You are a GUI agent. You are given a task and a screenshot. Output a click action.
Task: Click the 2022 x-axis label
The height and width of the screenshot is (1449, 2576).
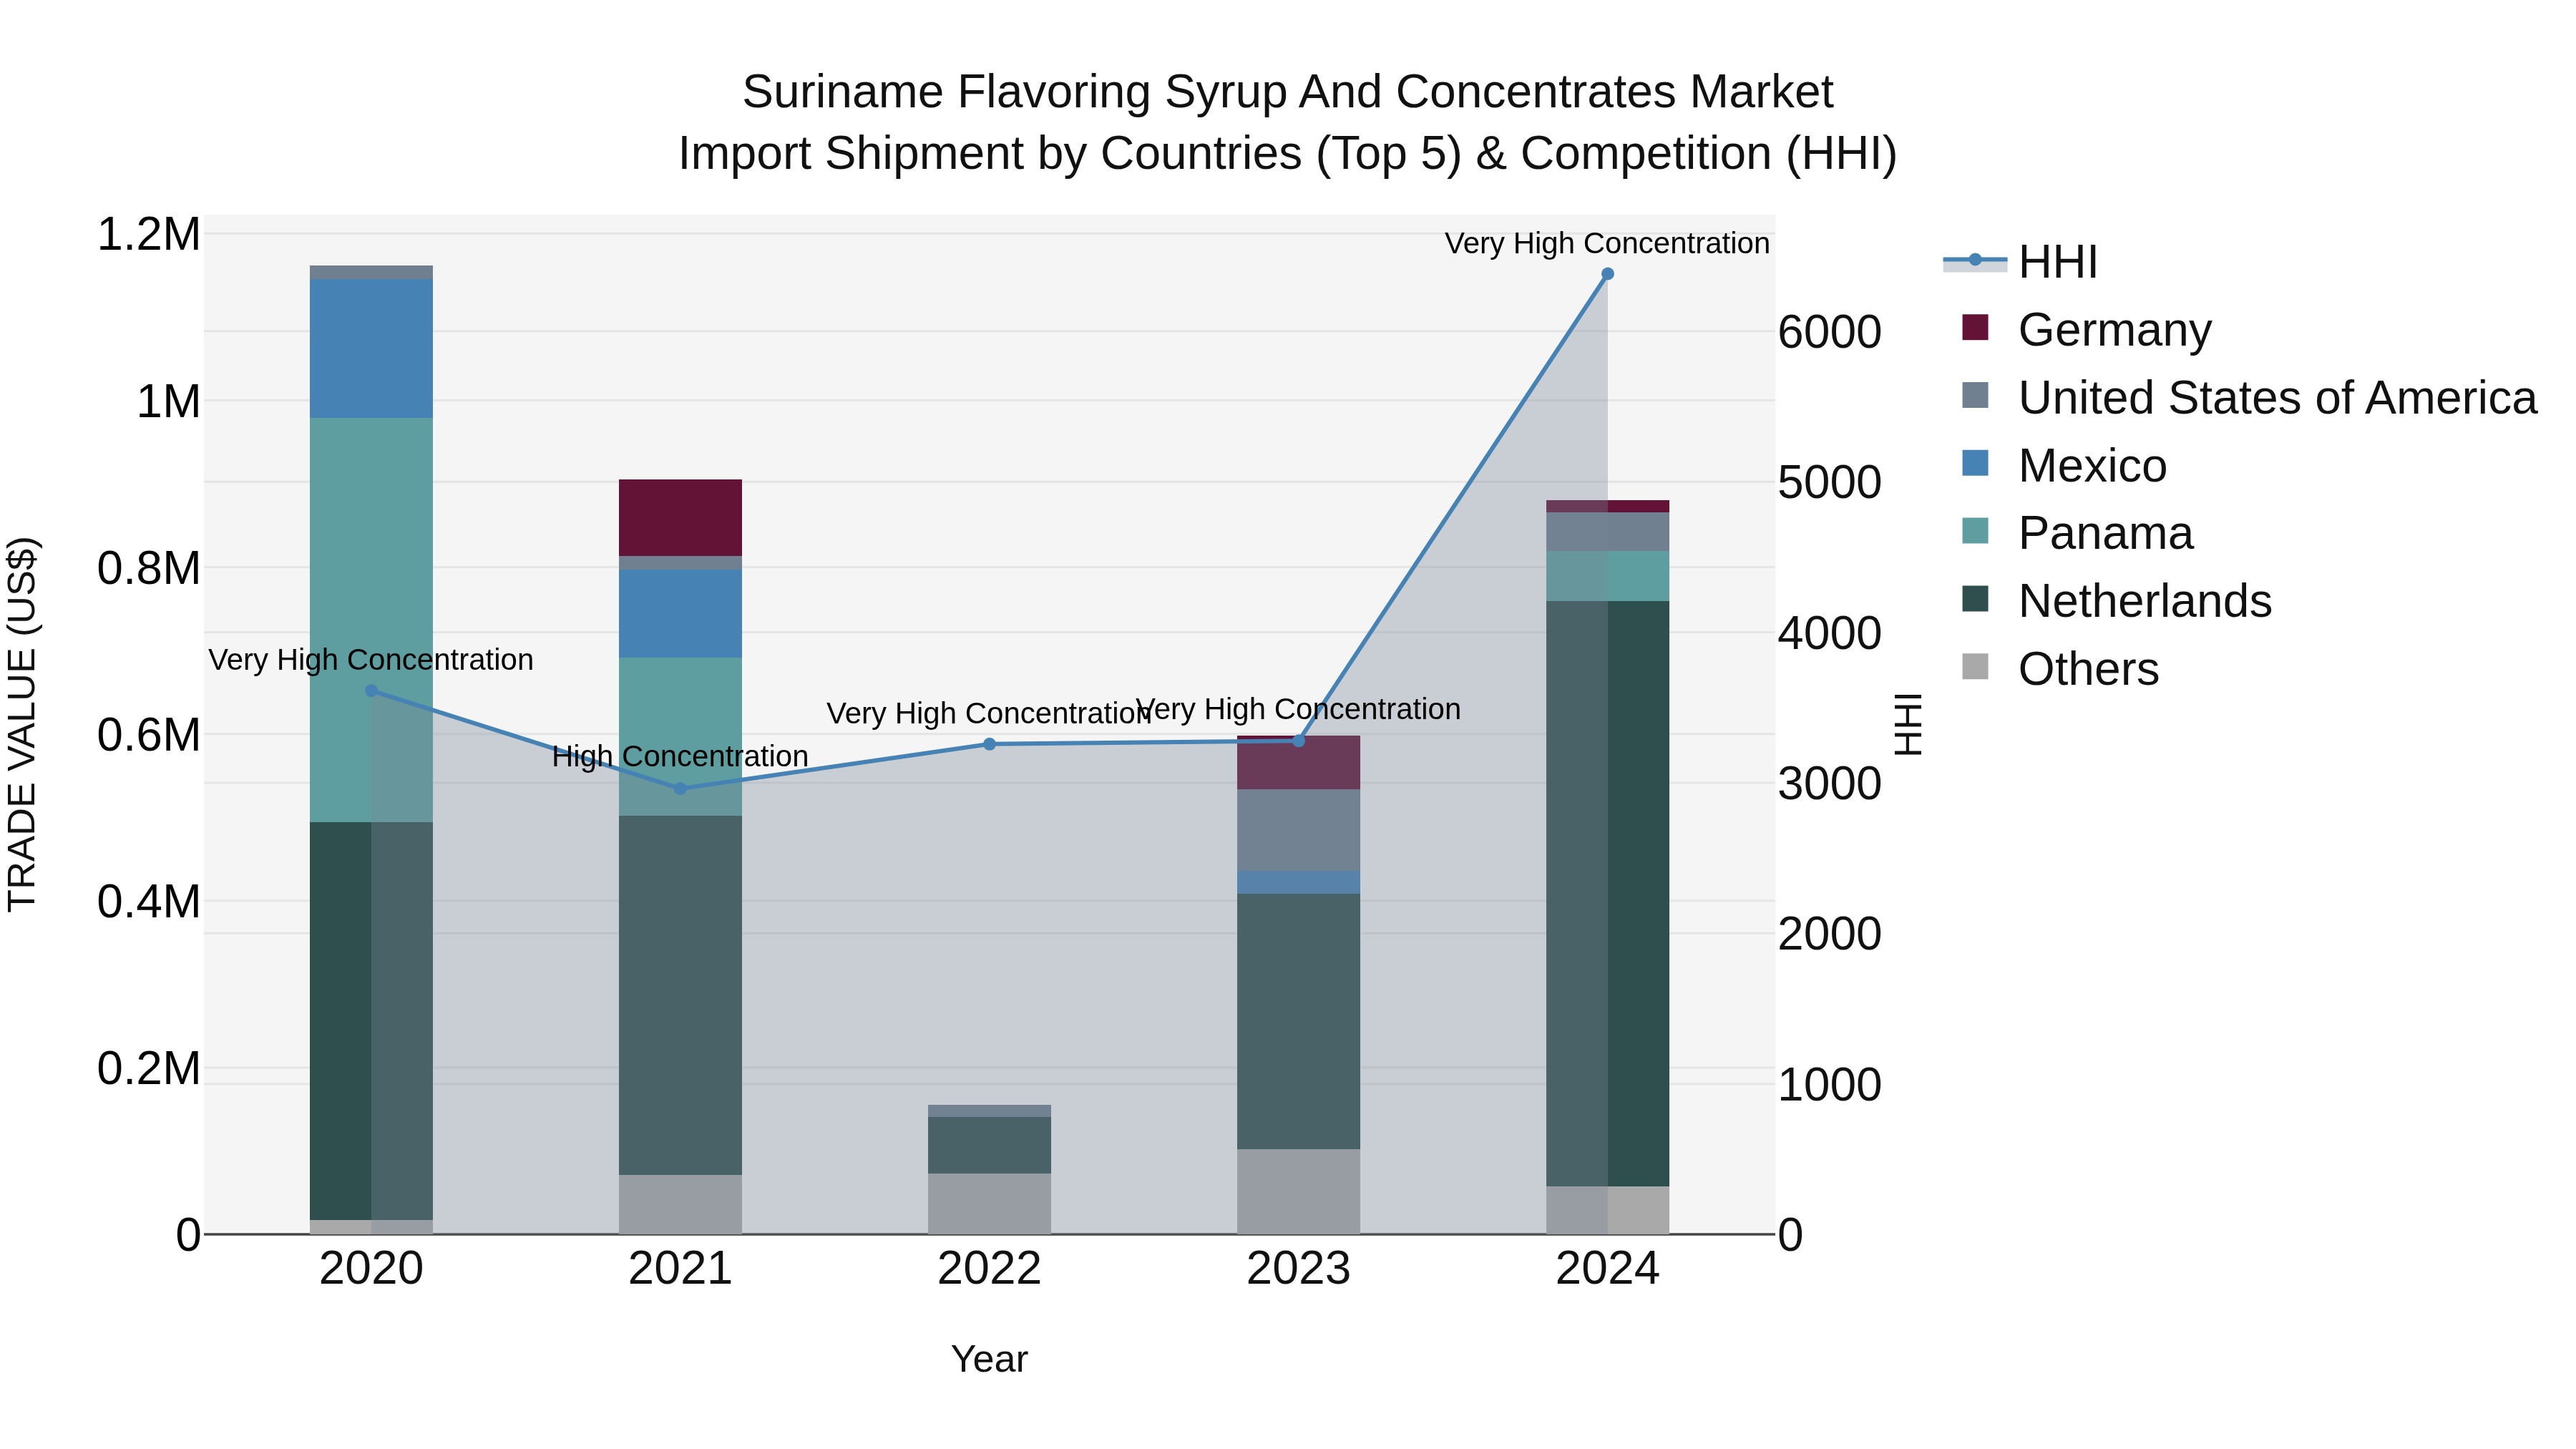[x=989, y=1269]
